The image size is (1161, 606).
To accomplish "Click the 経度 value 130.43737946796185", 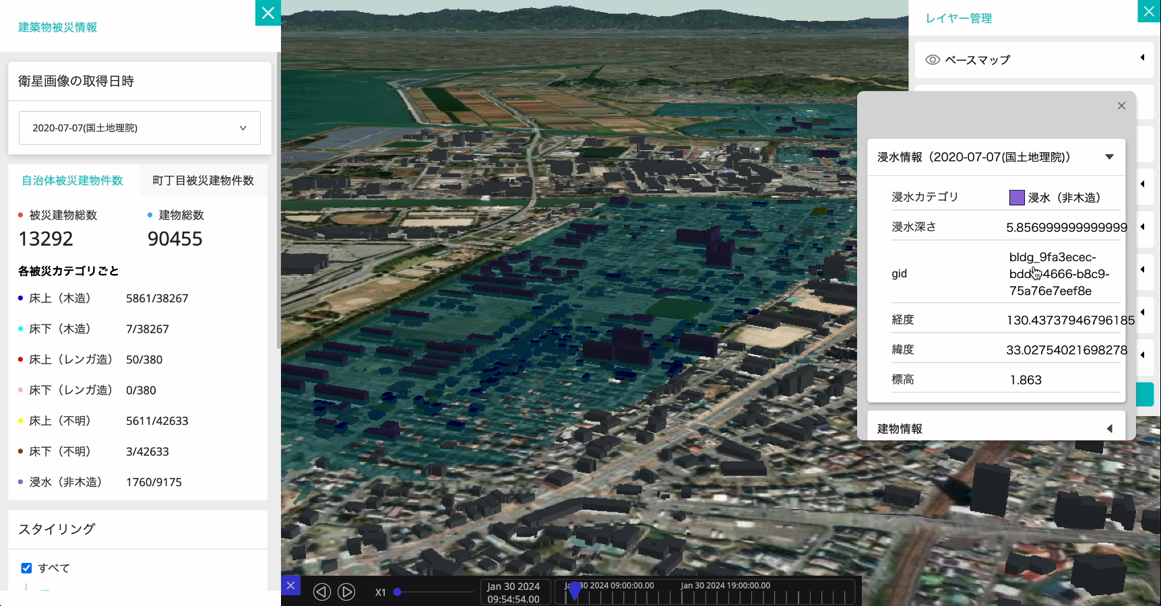I will (1070, 321).
